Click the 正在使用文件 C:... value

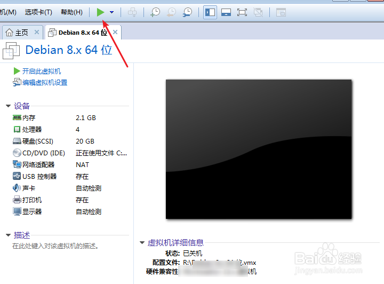pos(101,153)
